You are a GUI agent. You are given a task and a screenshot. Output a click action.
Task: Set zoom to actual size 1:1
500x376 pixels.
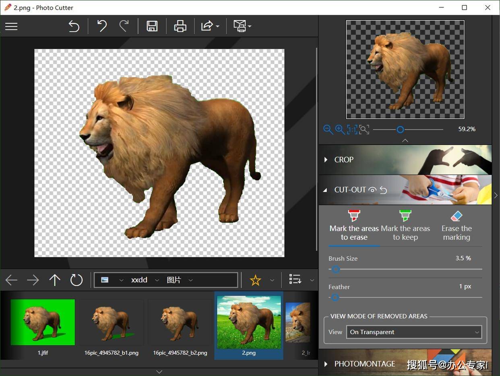[352, 129]
